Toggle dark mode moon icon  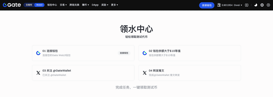(x=256, y=5)
